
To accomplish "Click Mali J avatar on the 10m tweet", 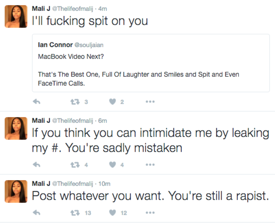I will (x=16, y=191).
